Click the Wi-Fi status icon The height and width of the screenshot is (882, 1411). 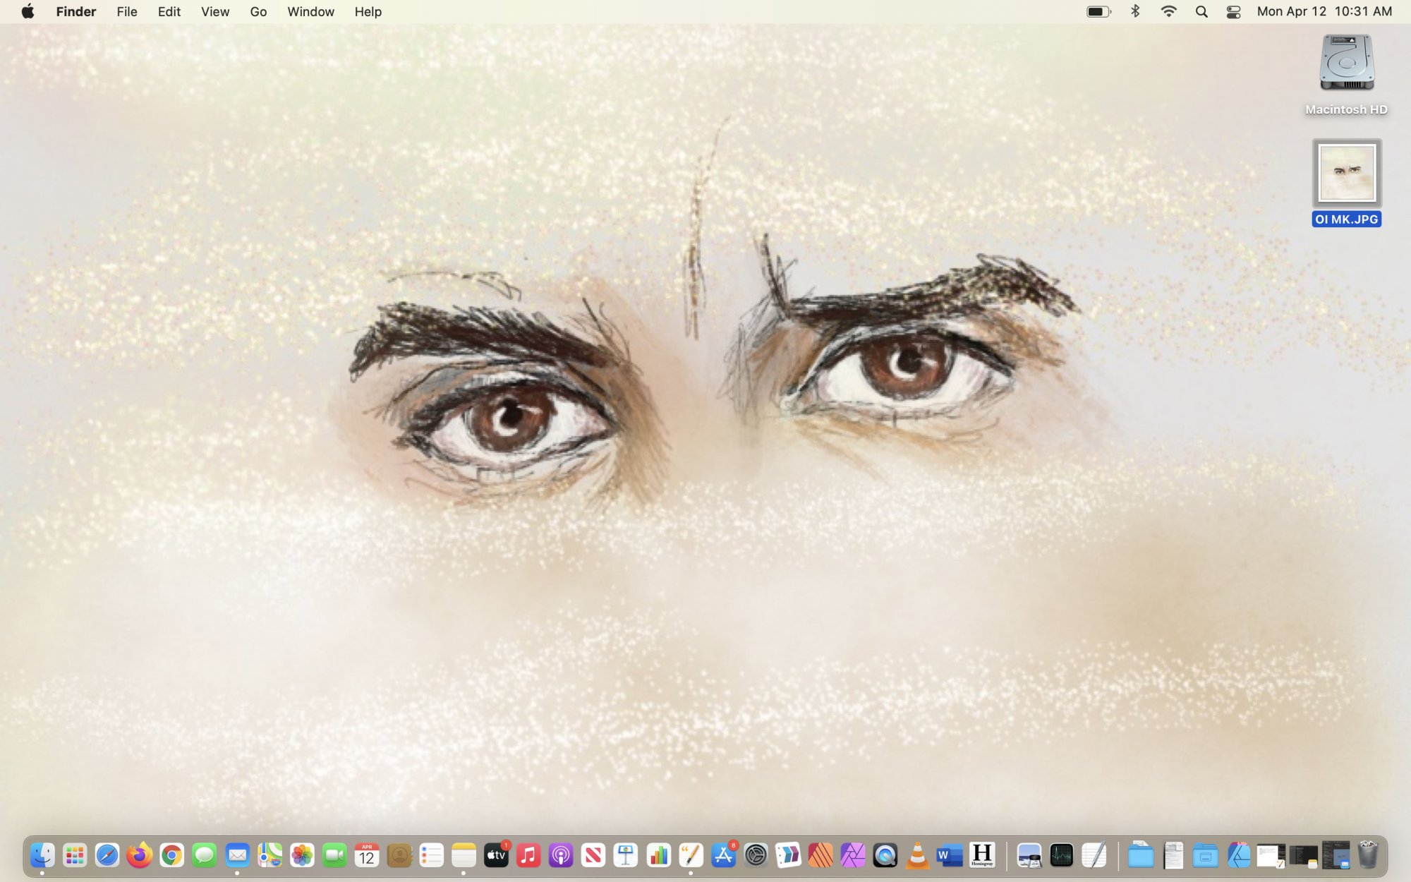1168,11
